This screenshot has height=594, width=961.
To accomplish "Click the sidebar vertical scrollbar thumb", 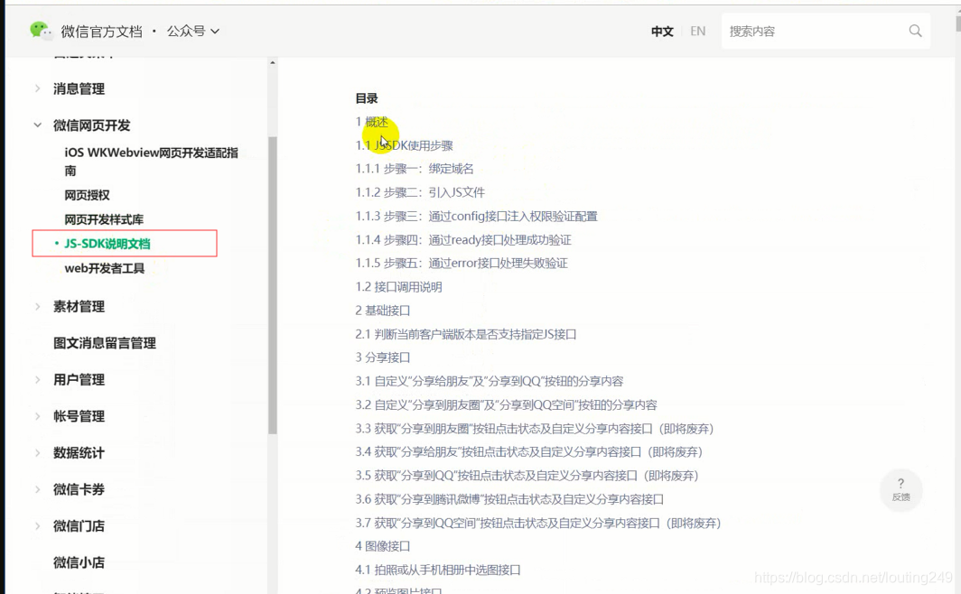I will tap(273, 285).
